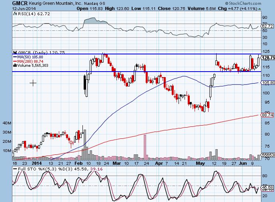Click the Apr month label on the date axis

click(159, 163)
